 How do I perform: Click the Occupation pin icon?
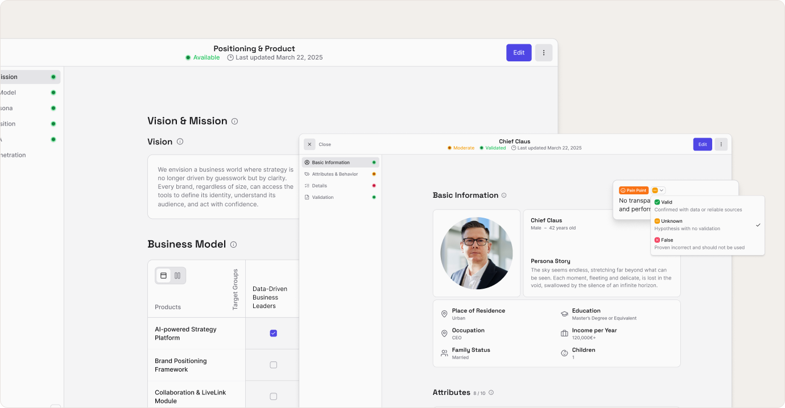click(x=444, y=334)
